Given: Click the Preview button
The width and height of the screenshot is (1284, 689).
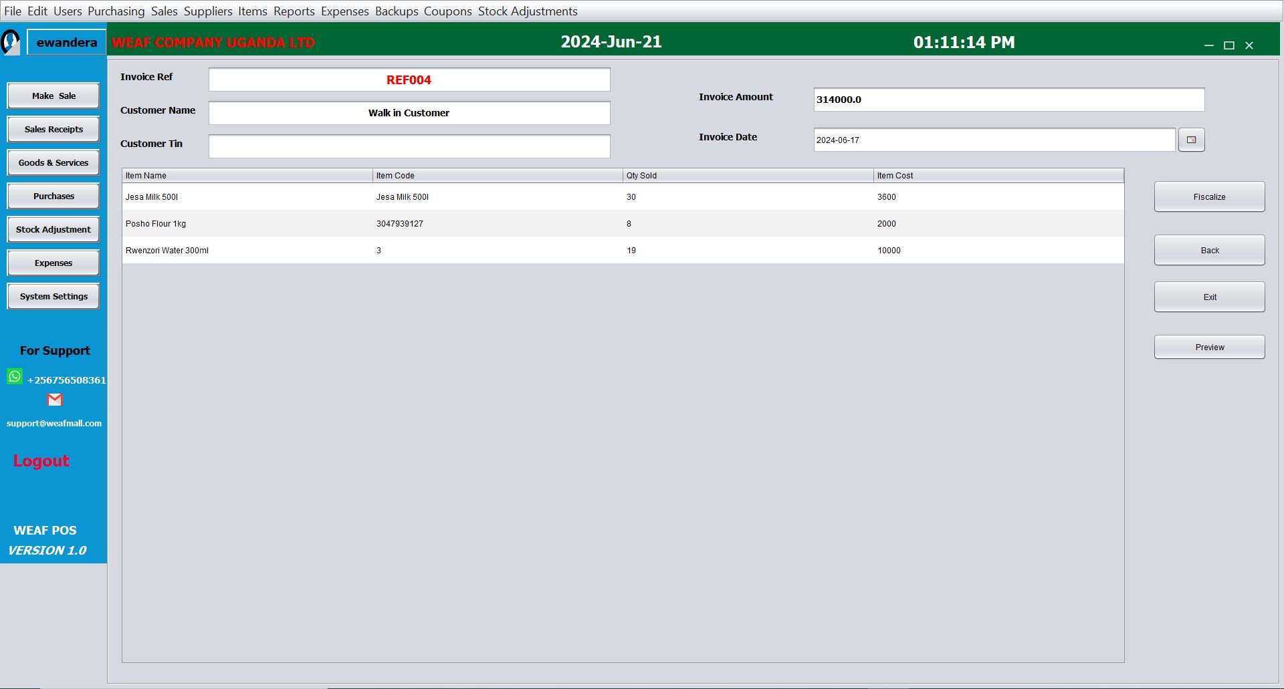Looking at the screenshot, I should pyautogui.click(x=1209, y=347).
